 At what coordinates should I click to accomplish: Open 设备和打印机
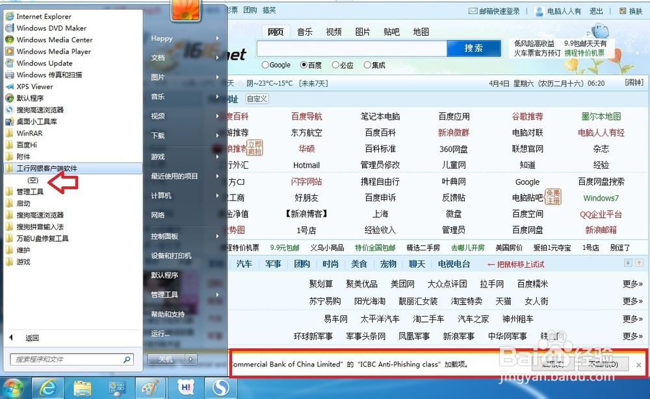click(x=171, y=256)
